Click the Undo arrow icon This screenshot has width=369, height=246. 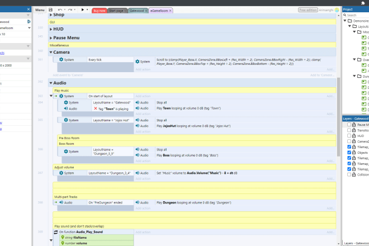tap(60, 10)
